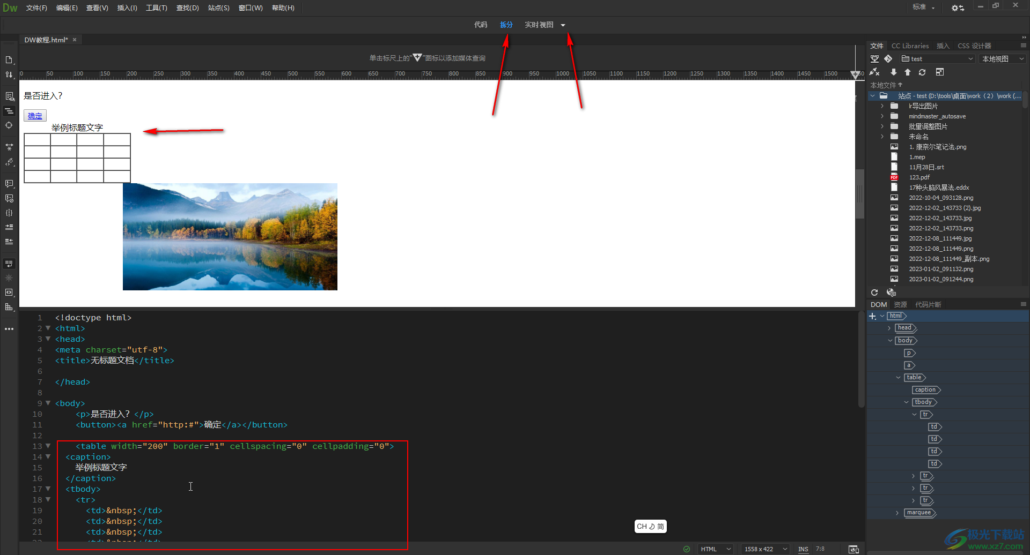Expand the head node in DOM

point(889,328)
